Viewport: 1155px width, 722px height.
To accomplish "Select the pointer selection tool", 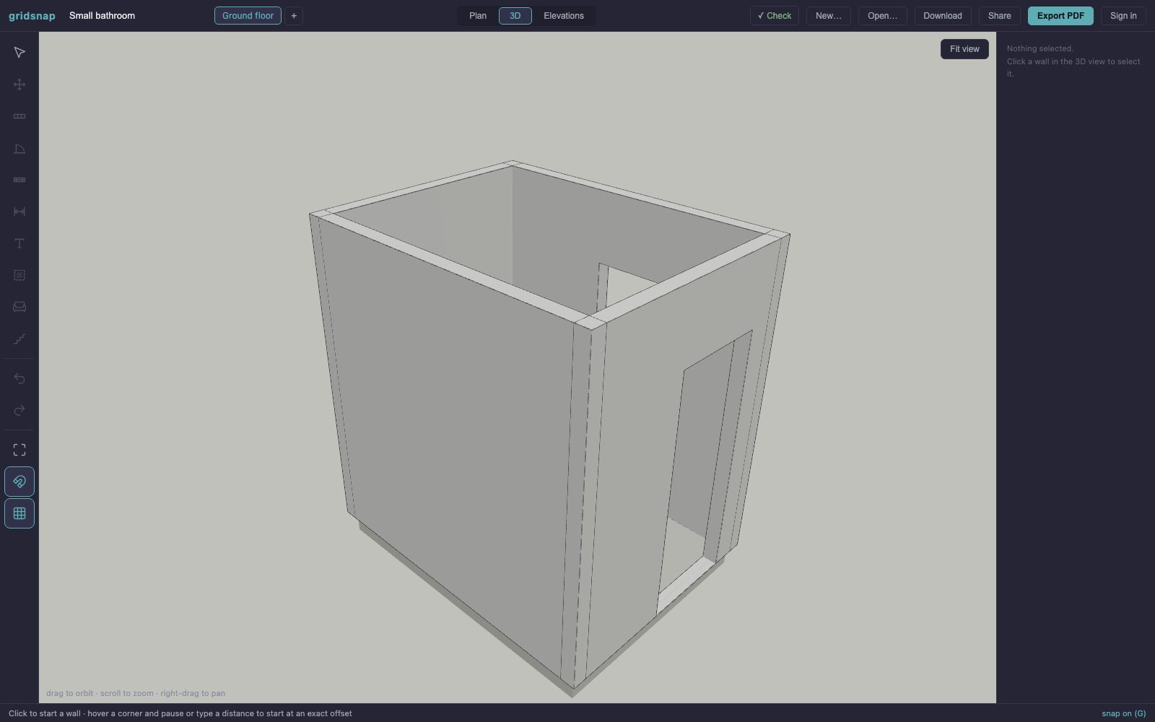I will (x=19, y=53).
